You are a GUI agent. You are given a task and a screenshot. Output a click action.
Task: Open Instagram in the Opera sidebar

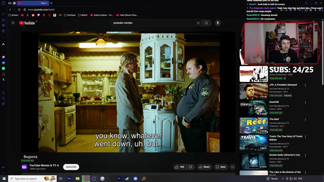point(3,74)
